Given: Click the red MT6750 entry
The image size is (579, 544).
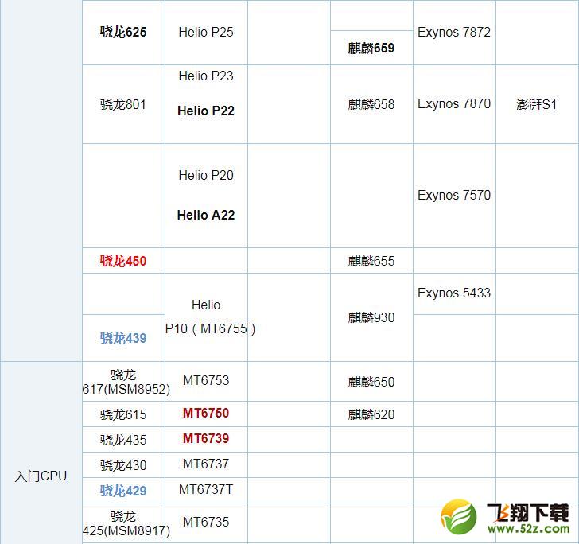Looking at the screenshot, I should (x=206, y=413).
